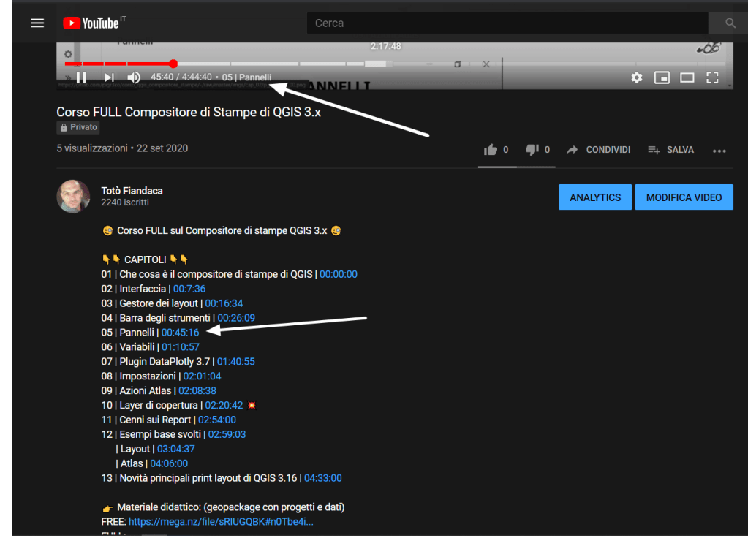Jump to Pannelli chapter timestamp 00:45:16
The height and width of the screenshot is (538, 748).
[x=180, y=333]
